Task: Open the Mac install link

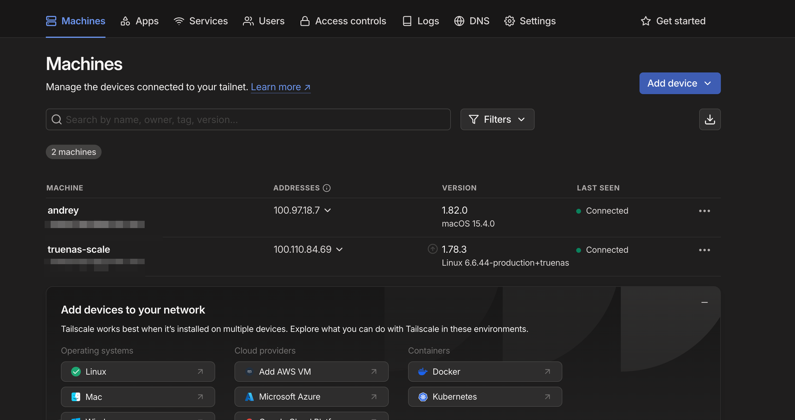Action: tap(138, 397)
